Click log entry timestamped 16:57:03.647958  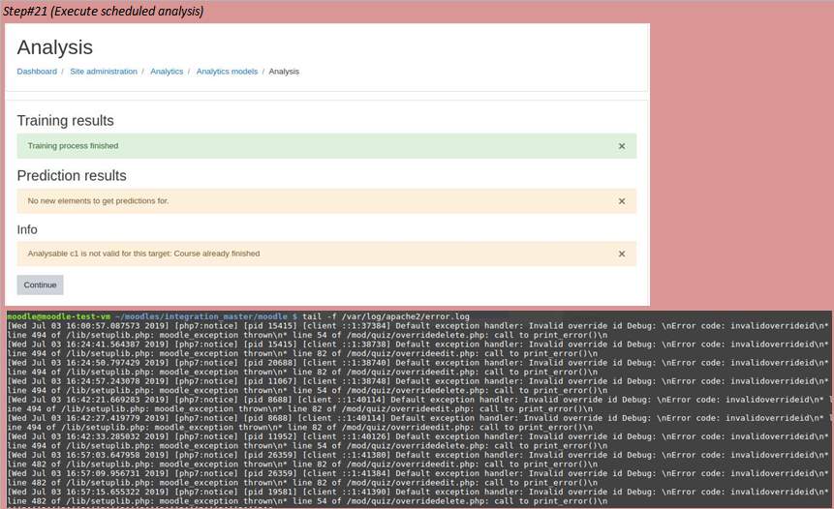click(x=417, y=460)
